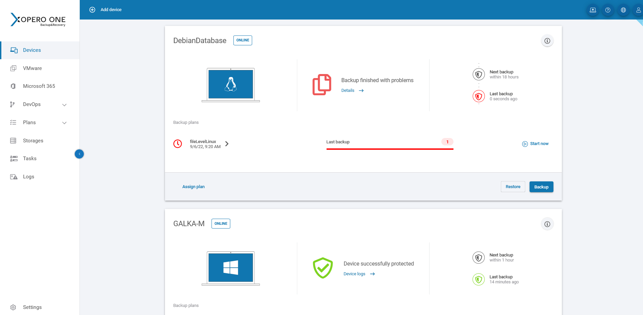Open DebianDatabase info icon
This screenshot has height=315, width=643.
[x=547, y=41]
